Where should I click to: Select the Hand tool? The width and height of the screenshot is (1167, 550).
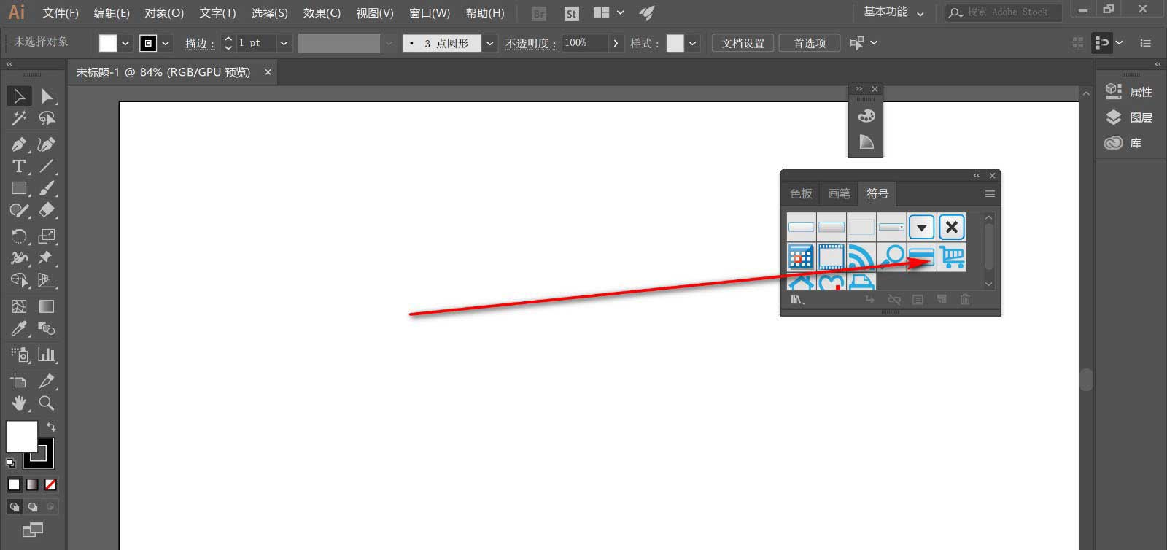pos(19,403)
